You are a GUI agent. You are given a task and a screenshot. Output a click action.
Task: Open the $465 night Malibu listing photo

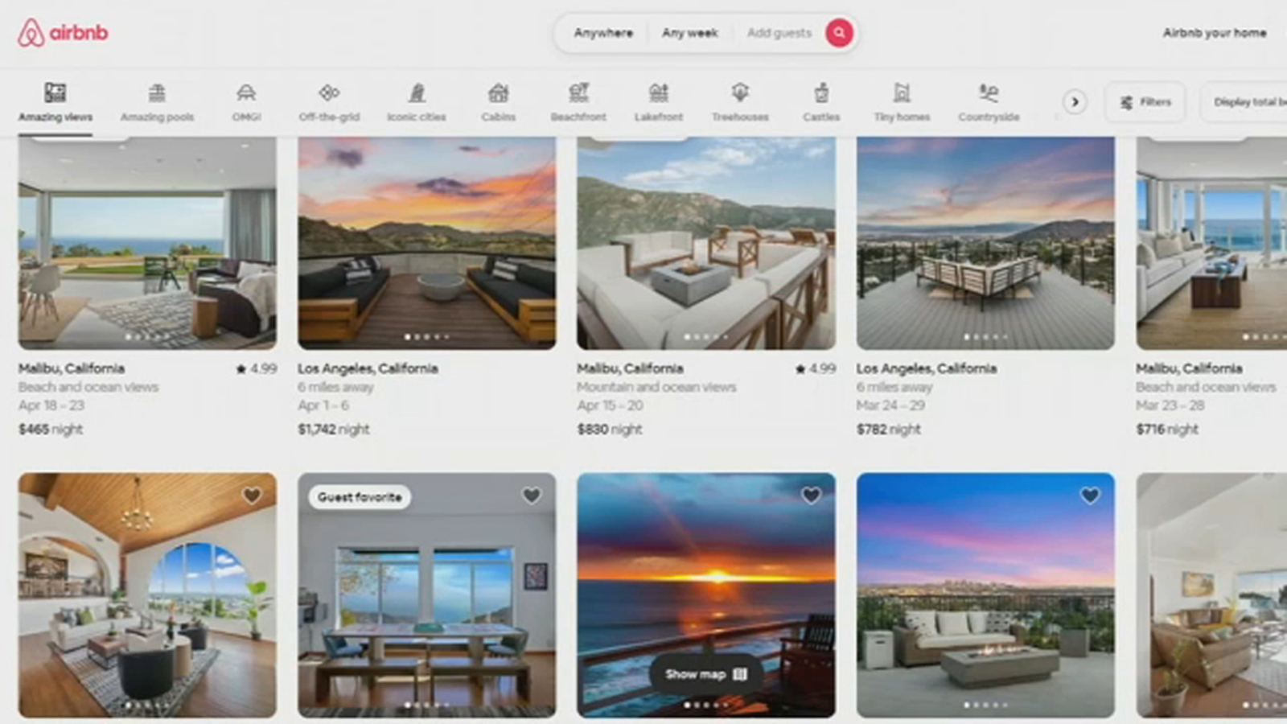(x=147, y=243)
